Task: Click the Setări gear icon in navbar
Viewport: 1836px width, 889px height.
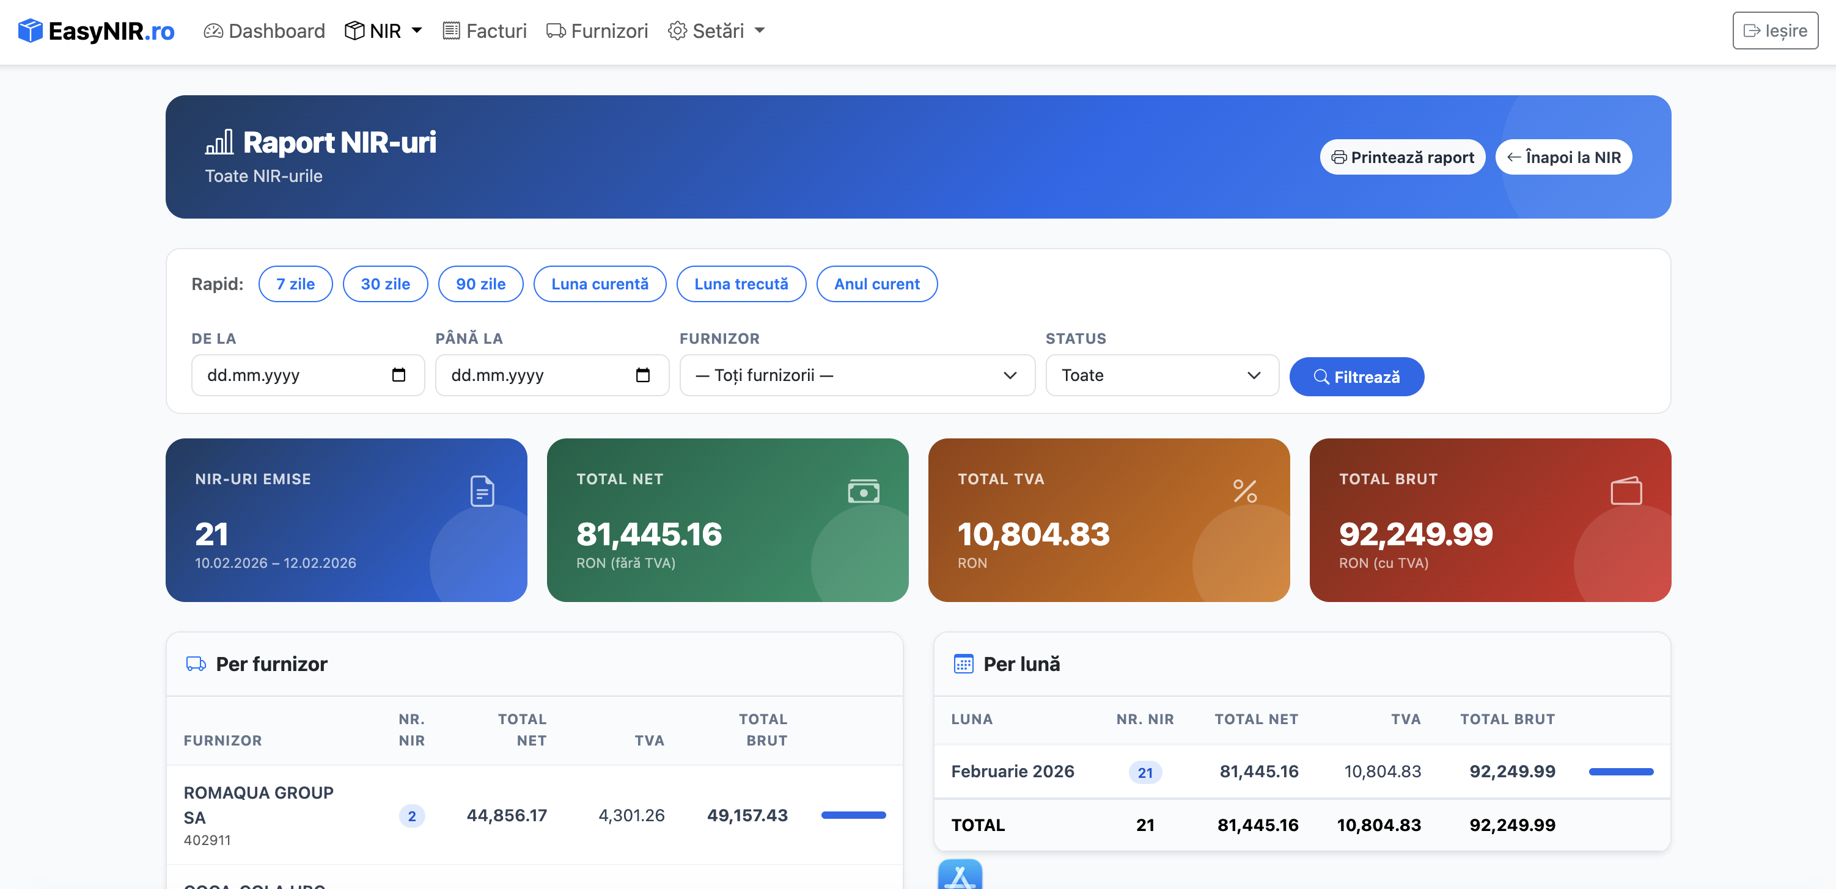Action: tap(677, 31)
